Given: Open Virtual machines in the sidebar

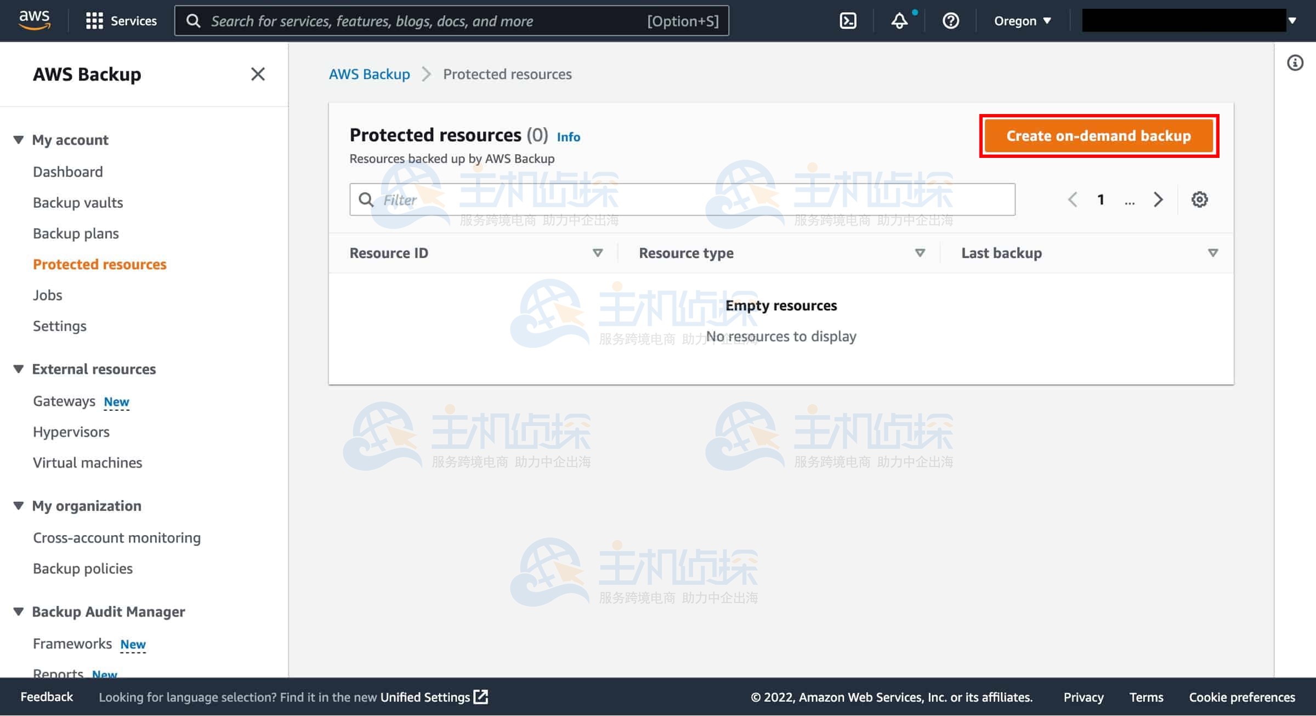Looking at the screenshot, I should (88, 463).
